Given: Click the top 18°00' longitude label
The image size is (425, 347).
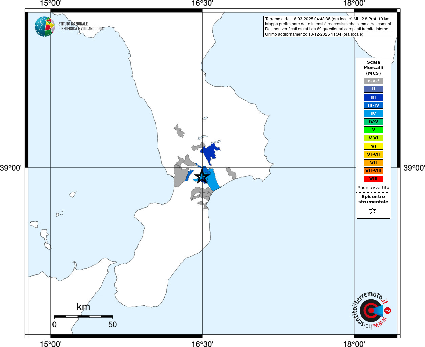Looking at the screenshot, I should (x=354, y=3).
